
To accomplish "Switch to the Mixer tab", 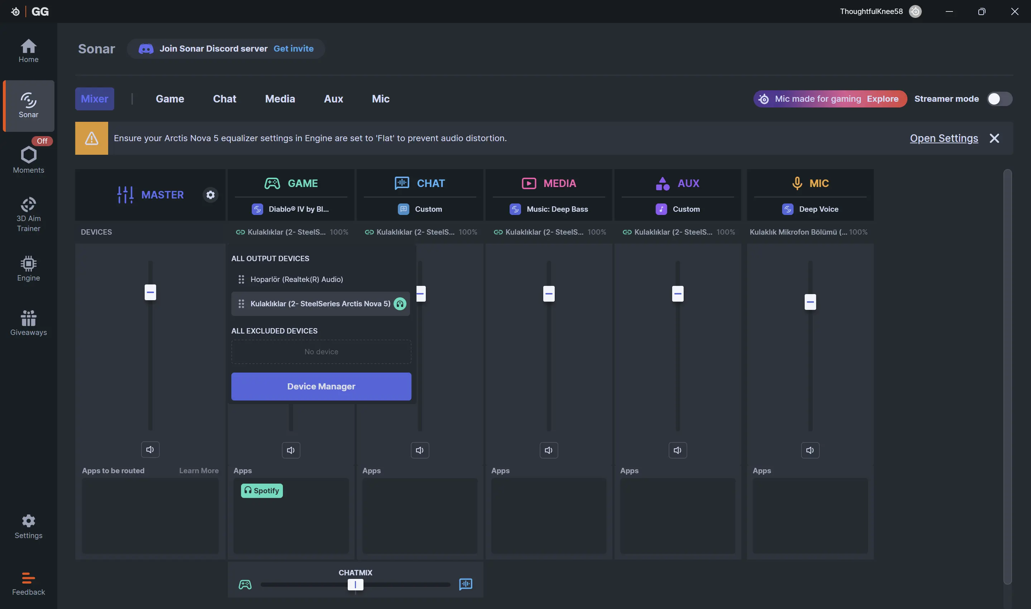I will click(x=94, y=99).
